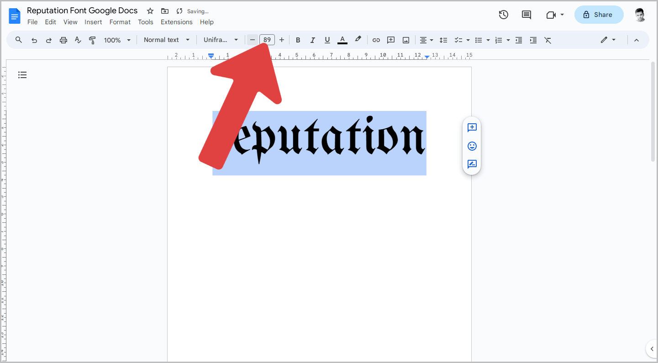Toggle bold on the selected text
The height and width of the screenshot is (363, 658).
298,40
